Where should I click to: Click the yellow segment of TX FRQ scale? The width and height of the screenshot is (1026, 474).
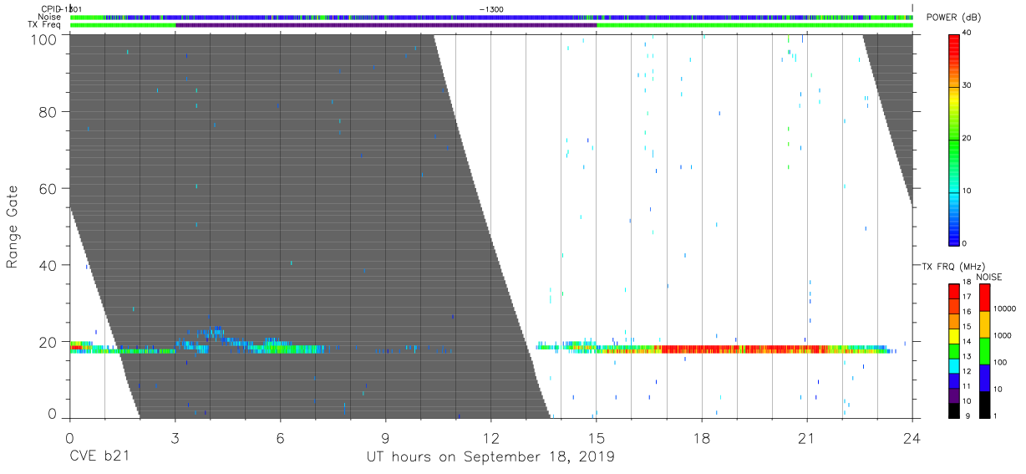click(x=954, y=337)
